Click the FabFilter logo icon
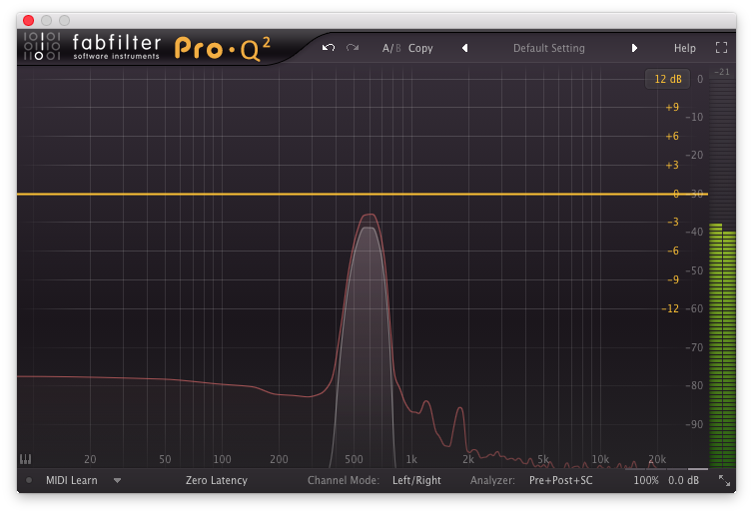This screenshot has width=753, height=514. click(42, 46)
